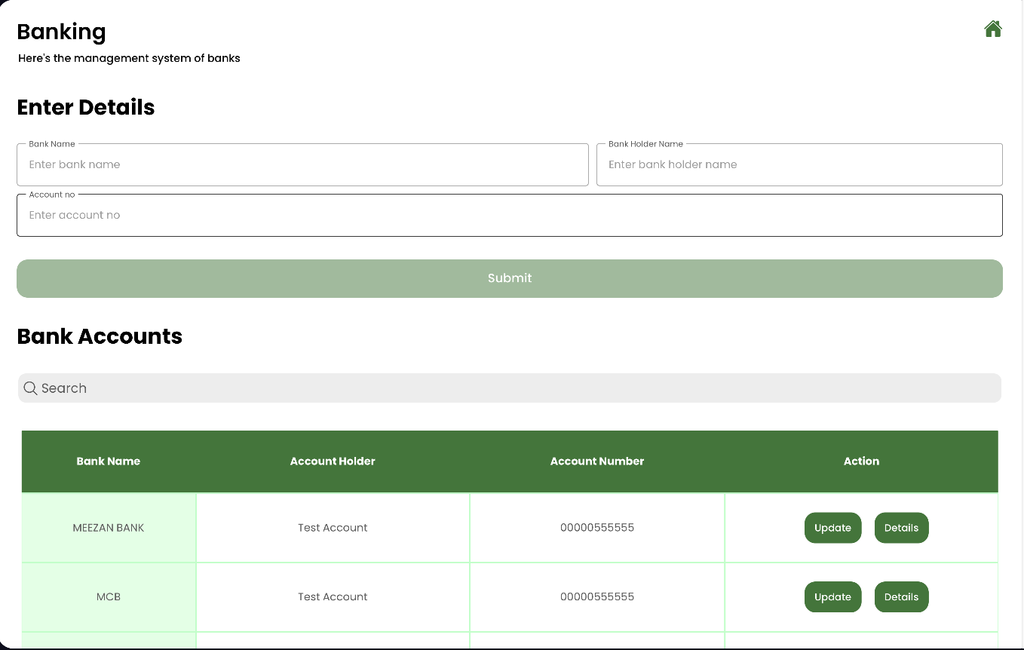
Task: Focus the Bank Name input field
Action: (x=302, y=165)
